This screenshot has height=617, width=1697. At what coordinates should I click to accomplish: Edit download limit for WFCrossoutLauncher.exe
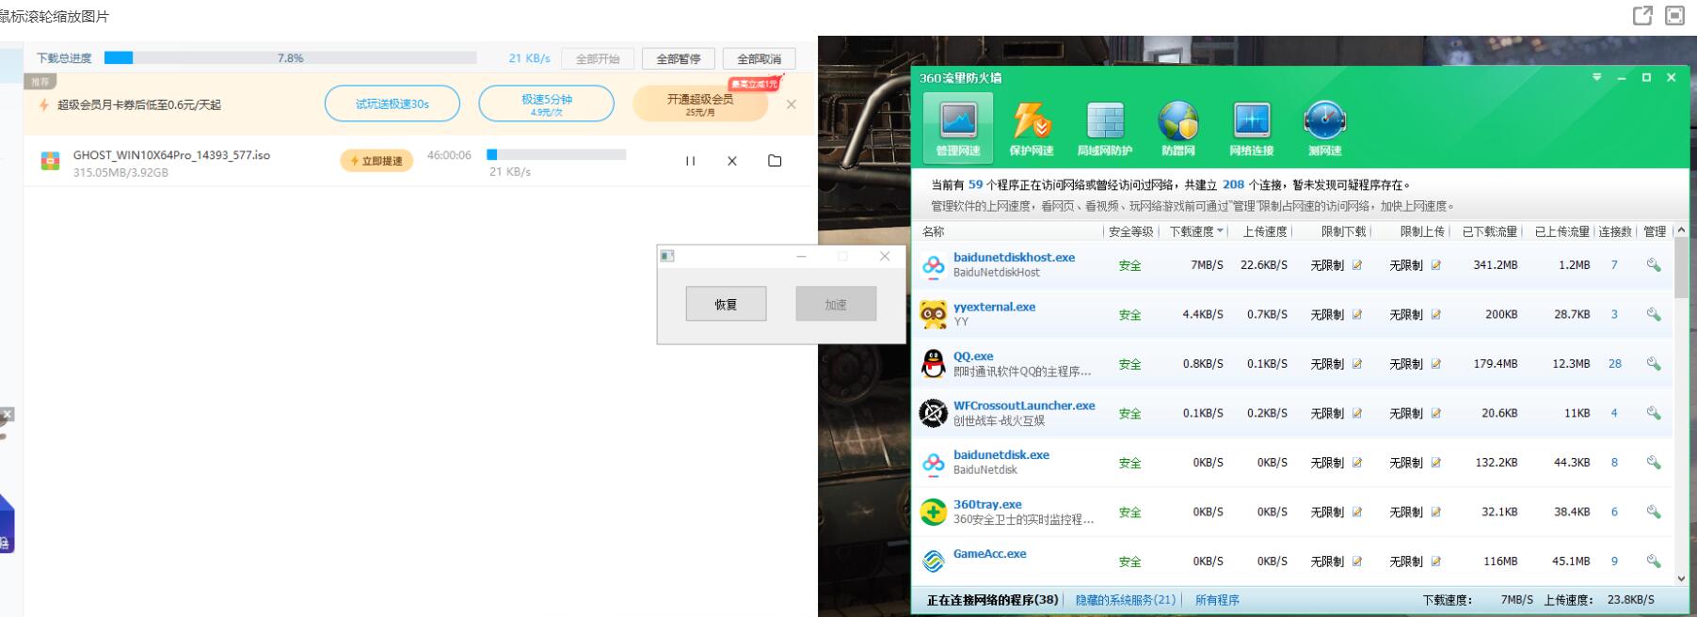click(x=1357, y=413)
